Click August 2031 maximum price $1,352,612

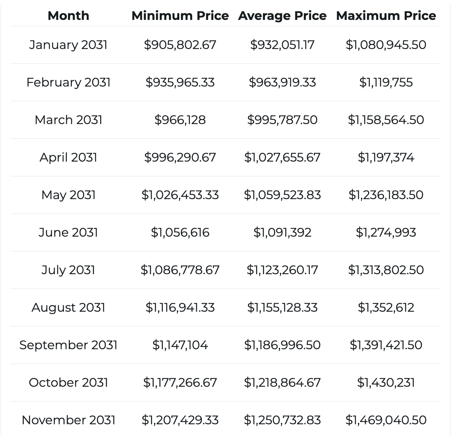point(386,307)
